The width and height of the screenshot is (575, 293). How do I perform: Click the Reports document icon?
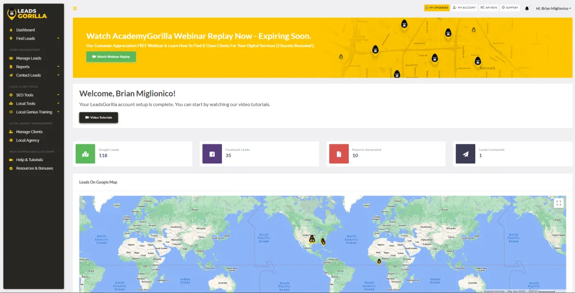tap(11, 67)
